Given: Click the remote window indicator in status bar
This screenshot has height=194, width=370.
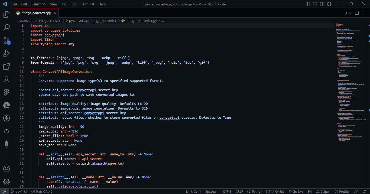Looking at the screenshot, I should point(4,191).
